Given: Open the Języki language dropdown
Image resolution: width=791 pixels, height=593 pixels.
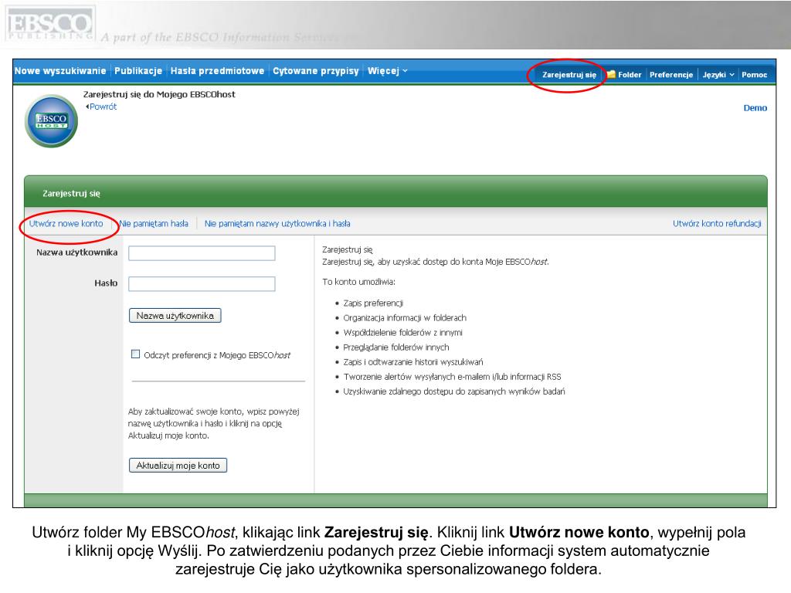Looking at the screenshot, I should tap(718, 75).
